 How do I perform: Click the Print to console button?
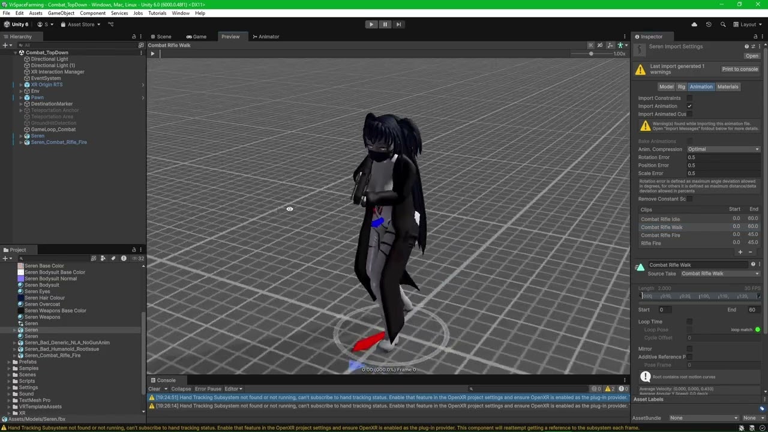(740, 69)
